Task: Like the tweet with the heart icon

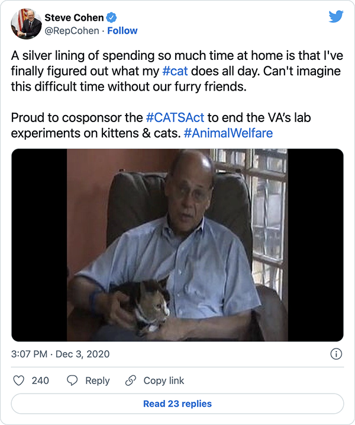Action: click(19, 381)
